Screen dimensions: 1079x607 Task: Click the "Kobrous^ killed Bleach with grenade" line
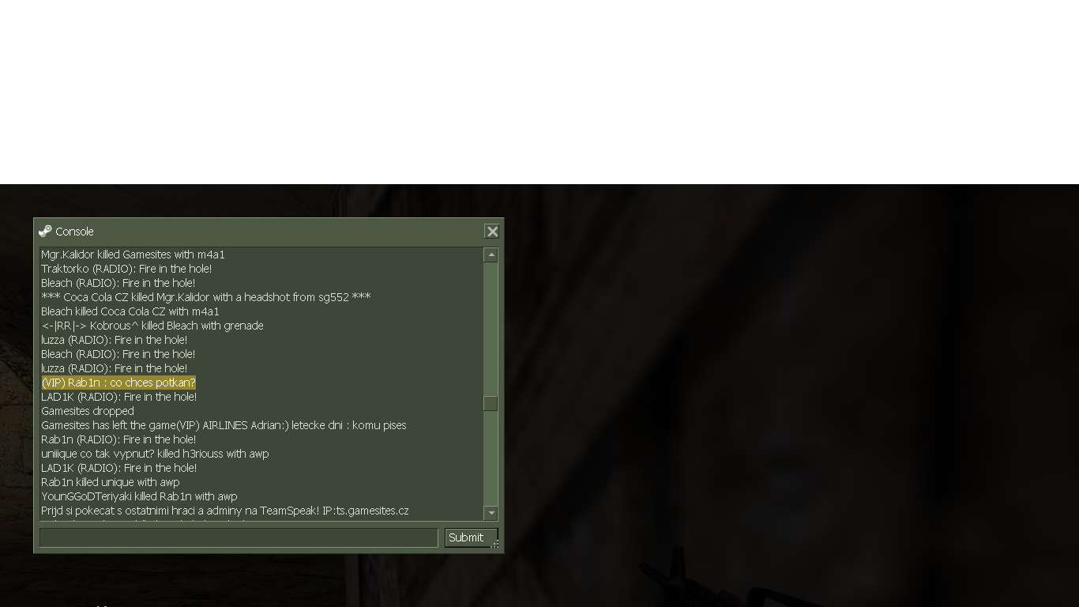[152, 326]
